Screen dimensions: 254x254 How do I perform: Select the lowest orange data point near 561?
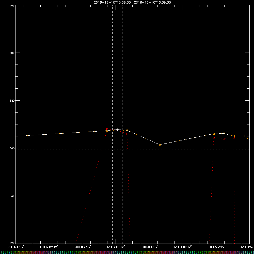click(160, 145)
